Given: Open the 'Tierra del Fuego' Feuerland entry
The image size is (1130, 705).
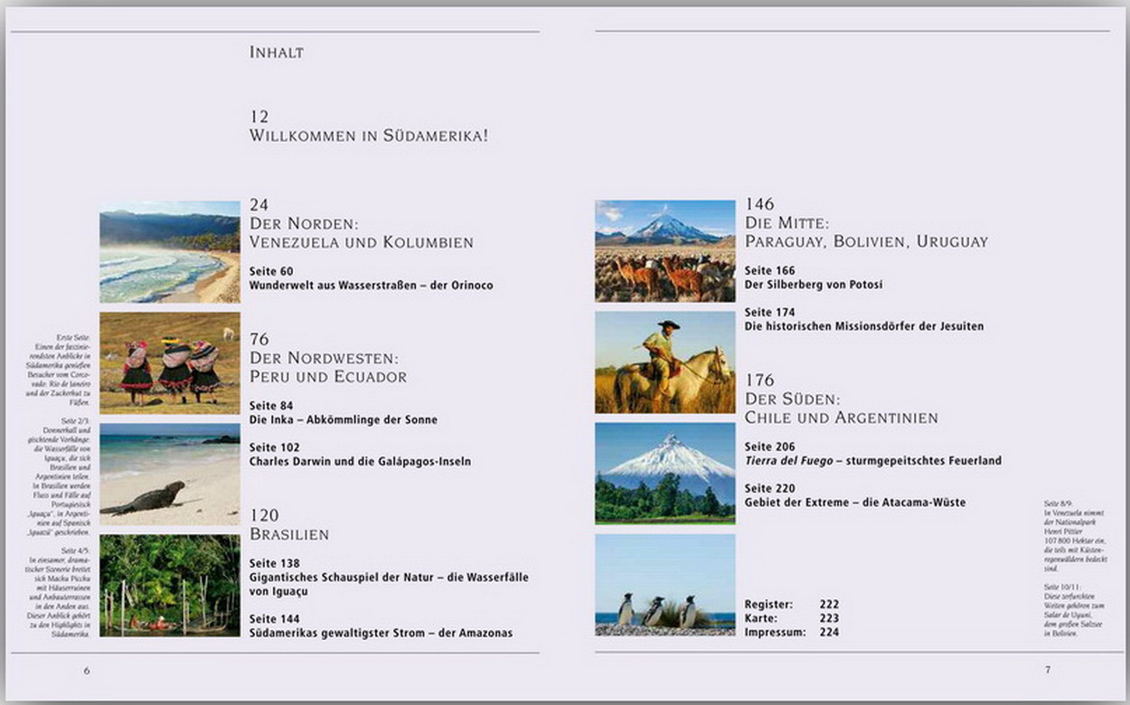Looking at the screenshot, I should tap(872, 460).
